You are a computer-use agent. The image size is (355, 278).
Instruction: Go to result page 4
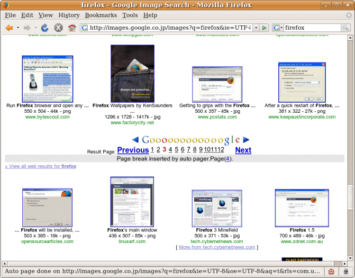(170, 149)
